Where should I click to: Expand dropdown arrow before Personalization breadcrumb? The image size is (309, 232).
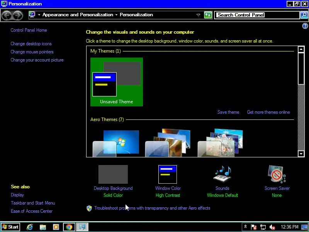[117, 15]
